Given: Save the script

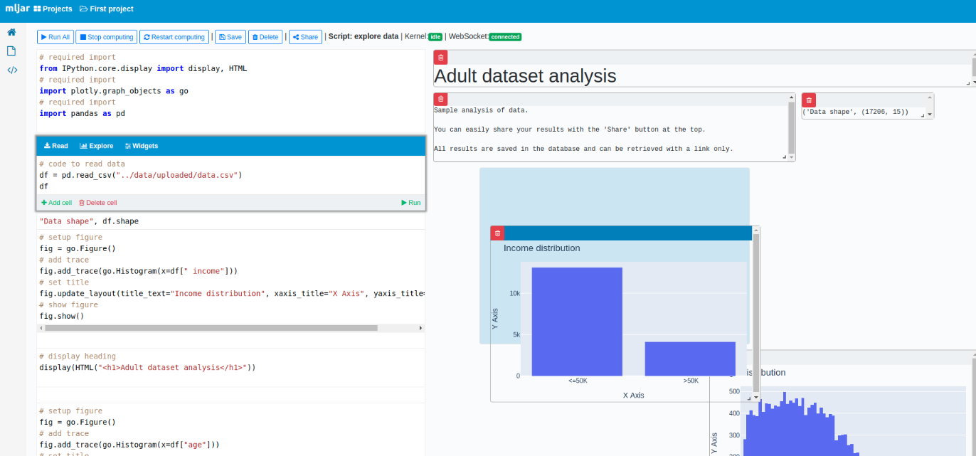Looking at the screenshot, I should pos(230,37).
